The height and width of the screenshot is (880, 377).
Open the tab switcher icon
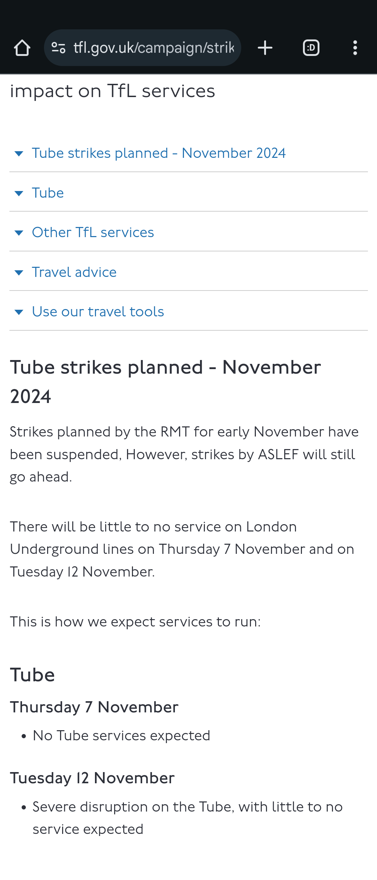click(x=311, y=48)
